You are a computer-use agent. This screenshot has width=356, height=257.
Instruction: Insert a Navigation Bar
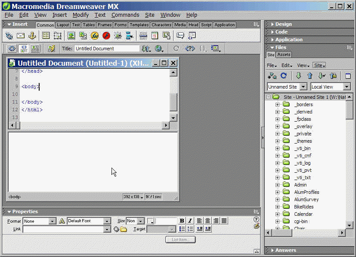pyautogui.click(x=130, y=36)
